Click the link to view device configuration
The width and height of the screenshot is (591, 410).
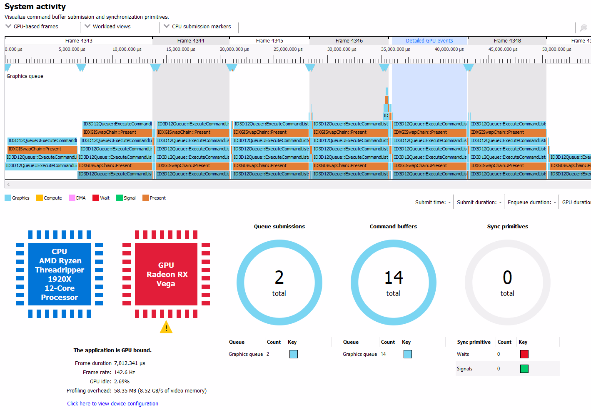(112, 403)
